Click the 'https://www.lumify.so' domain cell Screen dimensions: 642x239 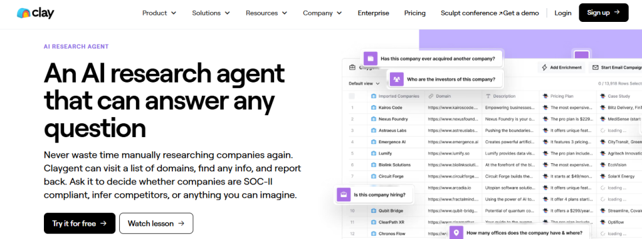point(453,153)
